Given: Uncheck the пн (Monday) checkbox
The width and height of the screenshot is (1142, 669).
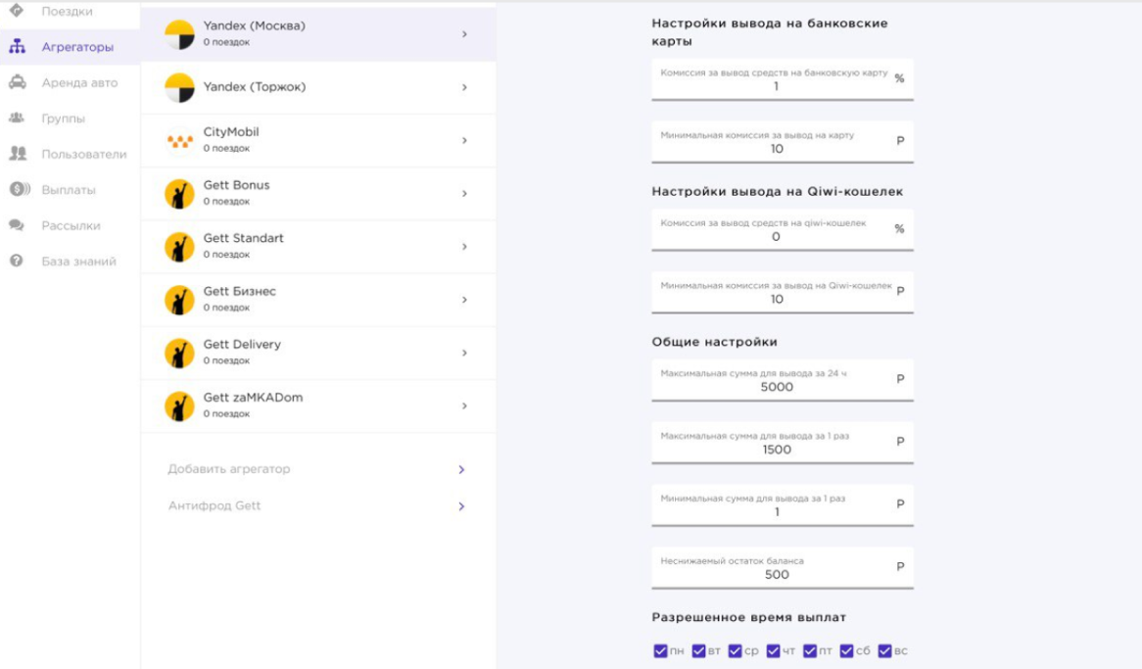Looking at the screenshot, I should click(660, 651).
